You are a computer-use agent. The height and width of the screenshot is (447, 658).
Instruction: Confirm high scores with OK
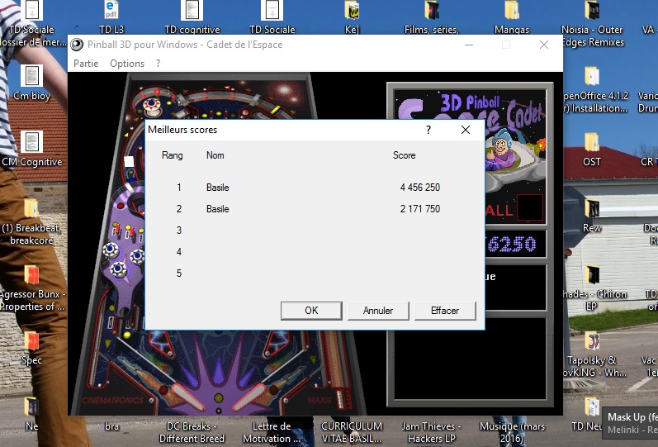pos(311,311)
